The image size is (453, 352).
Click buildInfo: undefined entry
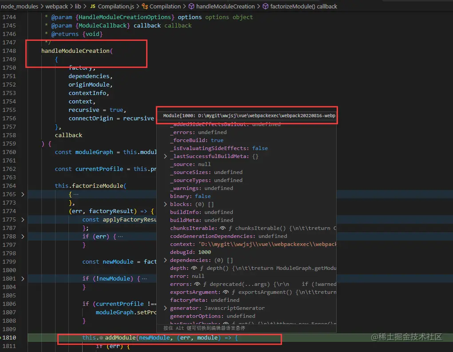[201, 212]
